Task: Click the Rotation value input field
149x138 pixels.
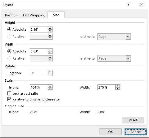Action: click(x=39, y=73)
